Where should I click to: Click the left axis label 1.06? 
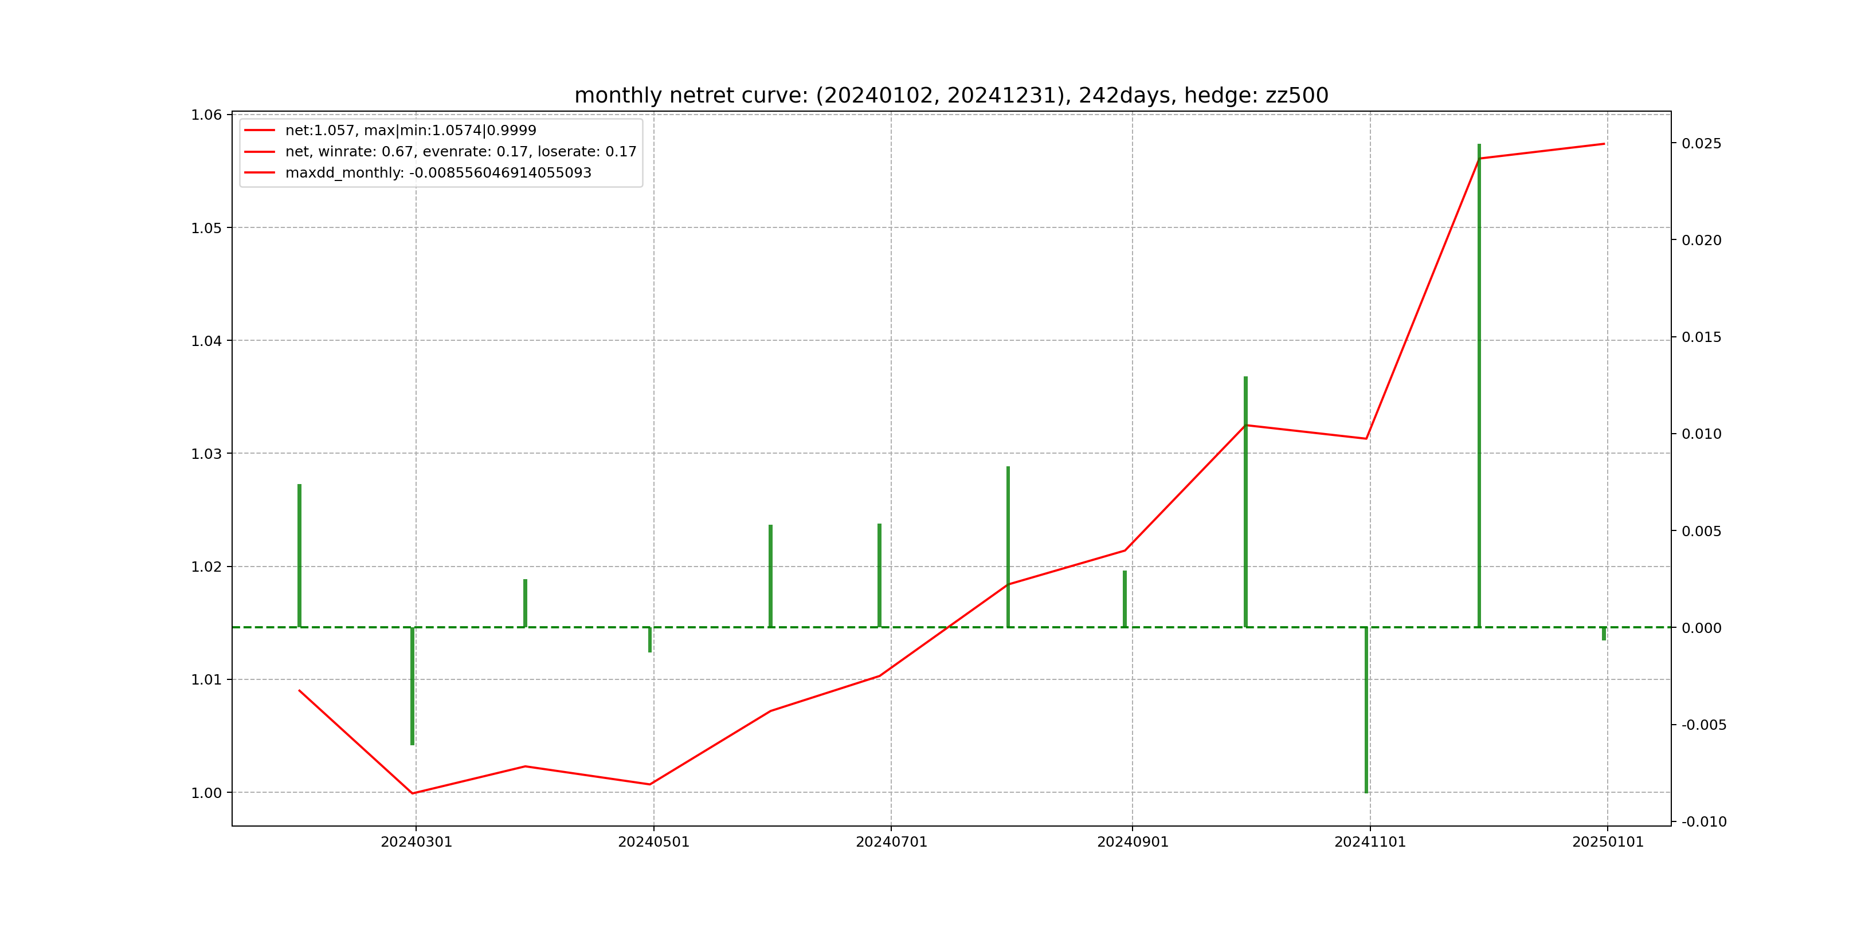click(x=206, y=115)
